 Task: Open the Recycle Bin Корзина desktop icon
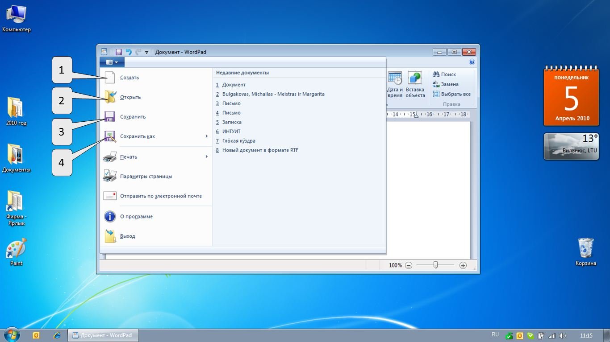(x=585, y=248)
